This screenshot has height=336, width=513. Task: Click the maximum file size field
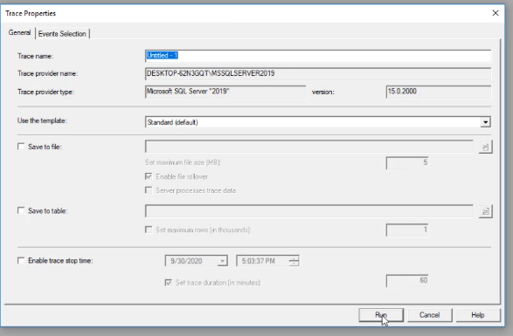pos(407,162)
